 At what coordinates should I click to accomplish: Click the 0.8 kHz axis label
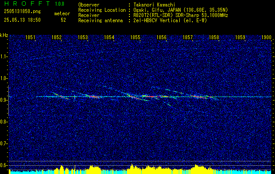(4, 122)
